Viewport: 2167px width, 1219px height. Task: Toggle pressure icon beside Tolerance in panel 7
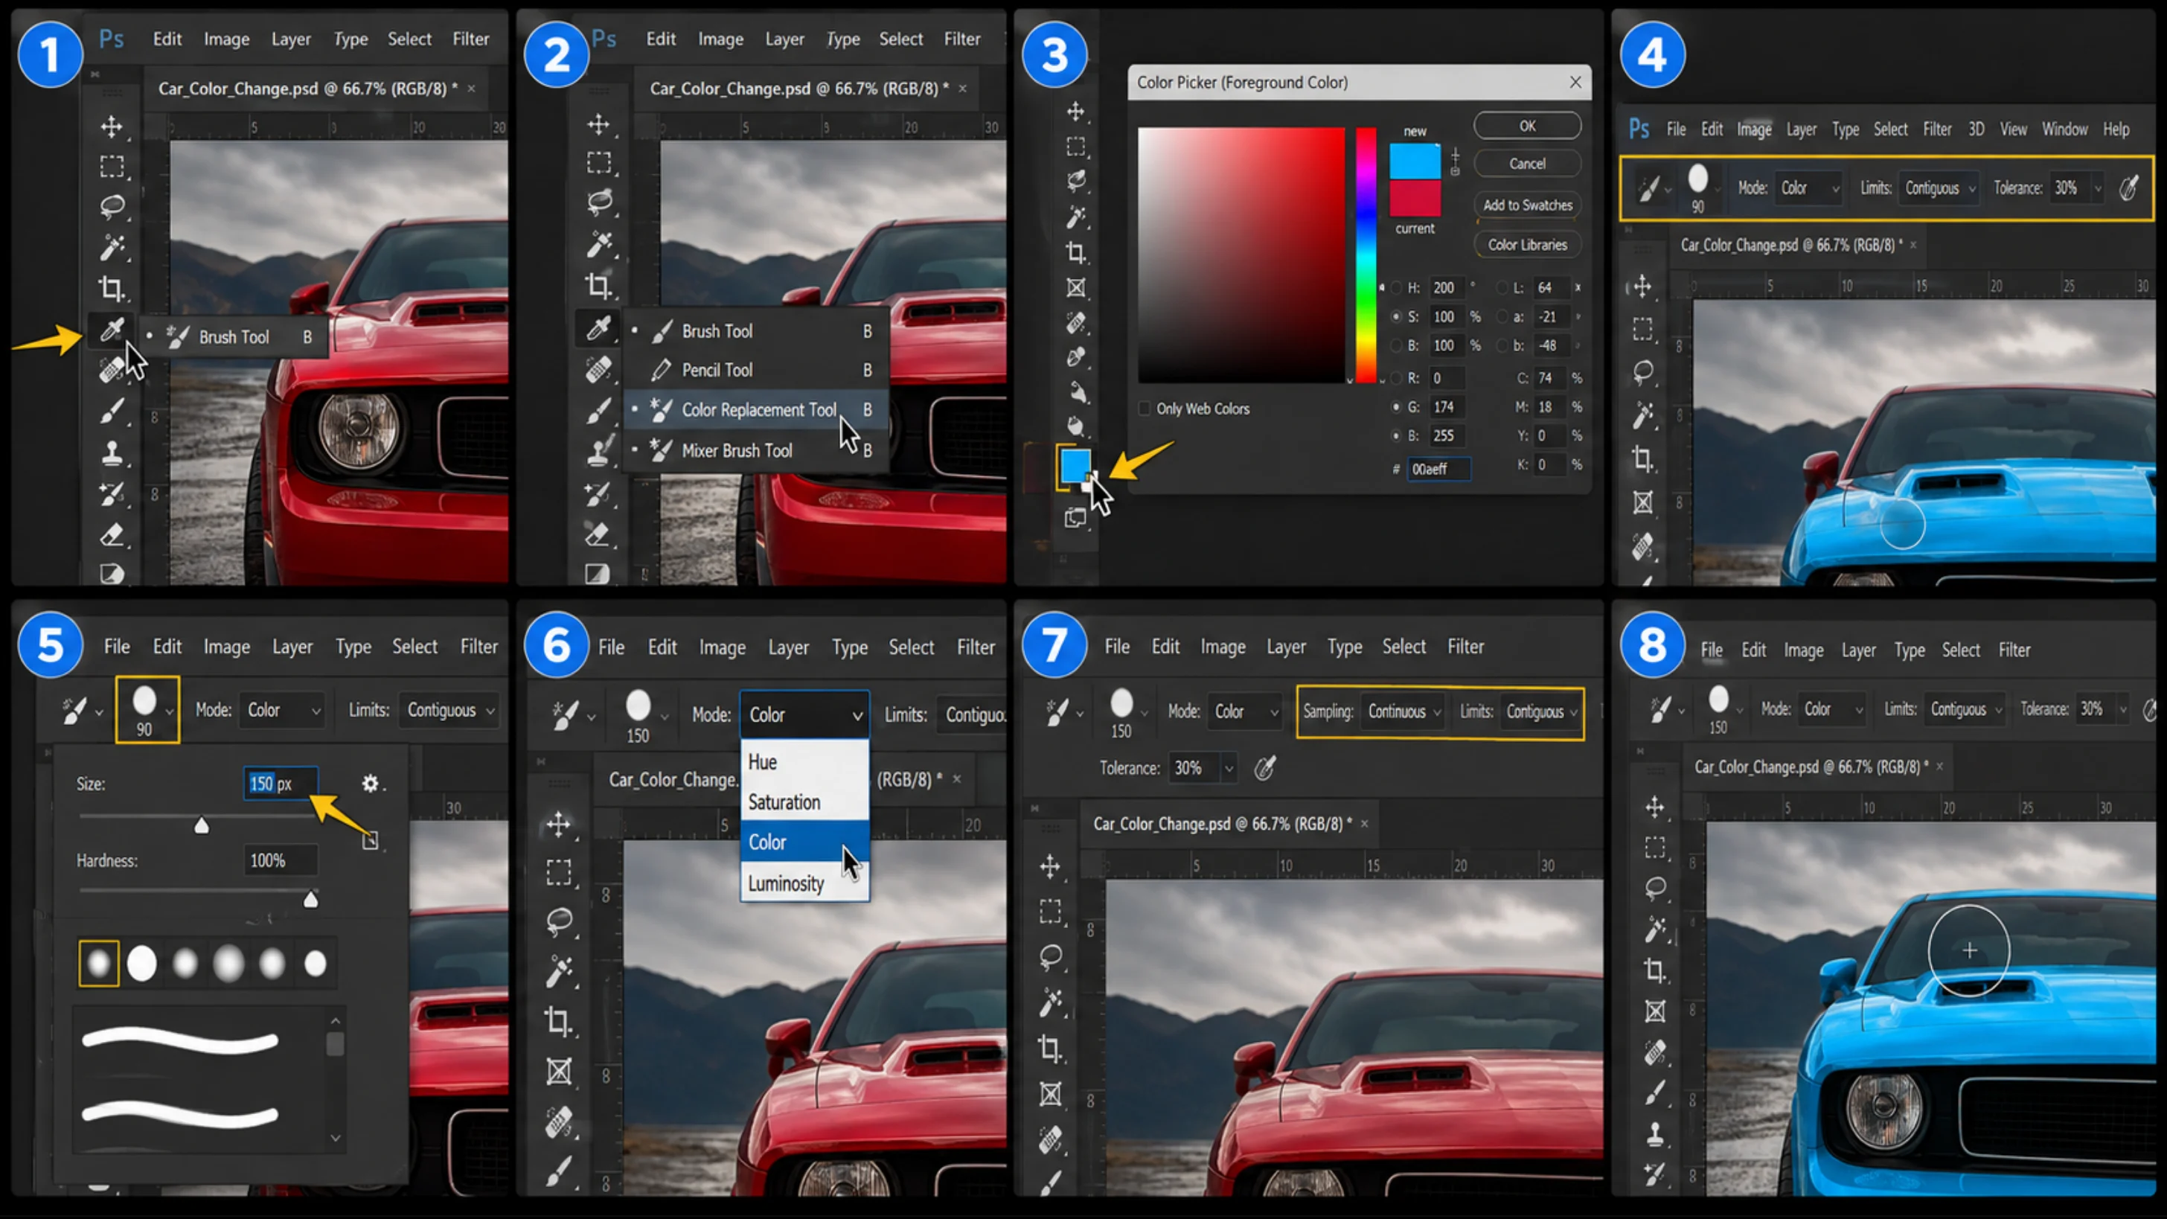click(1264, 767)
